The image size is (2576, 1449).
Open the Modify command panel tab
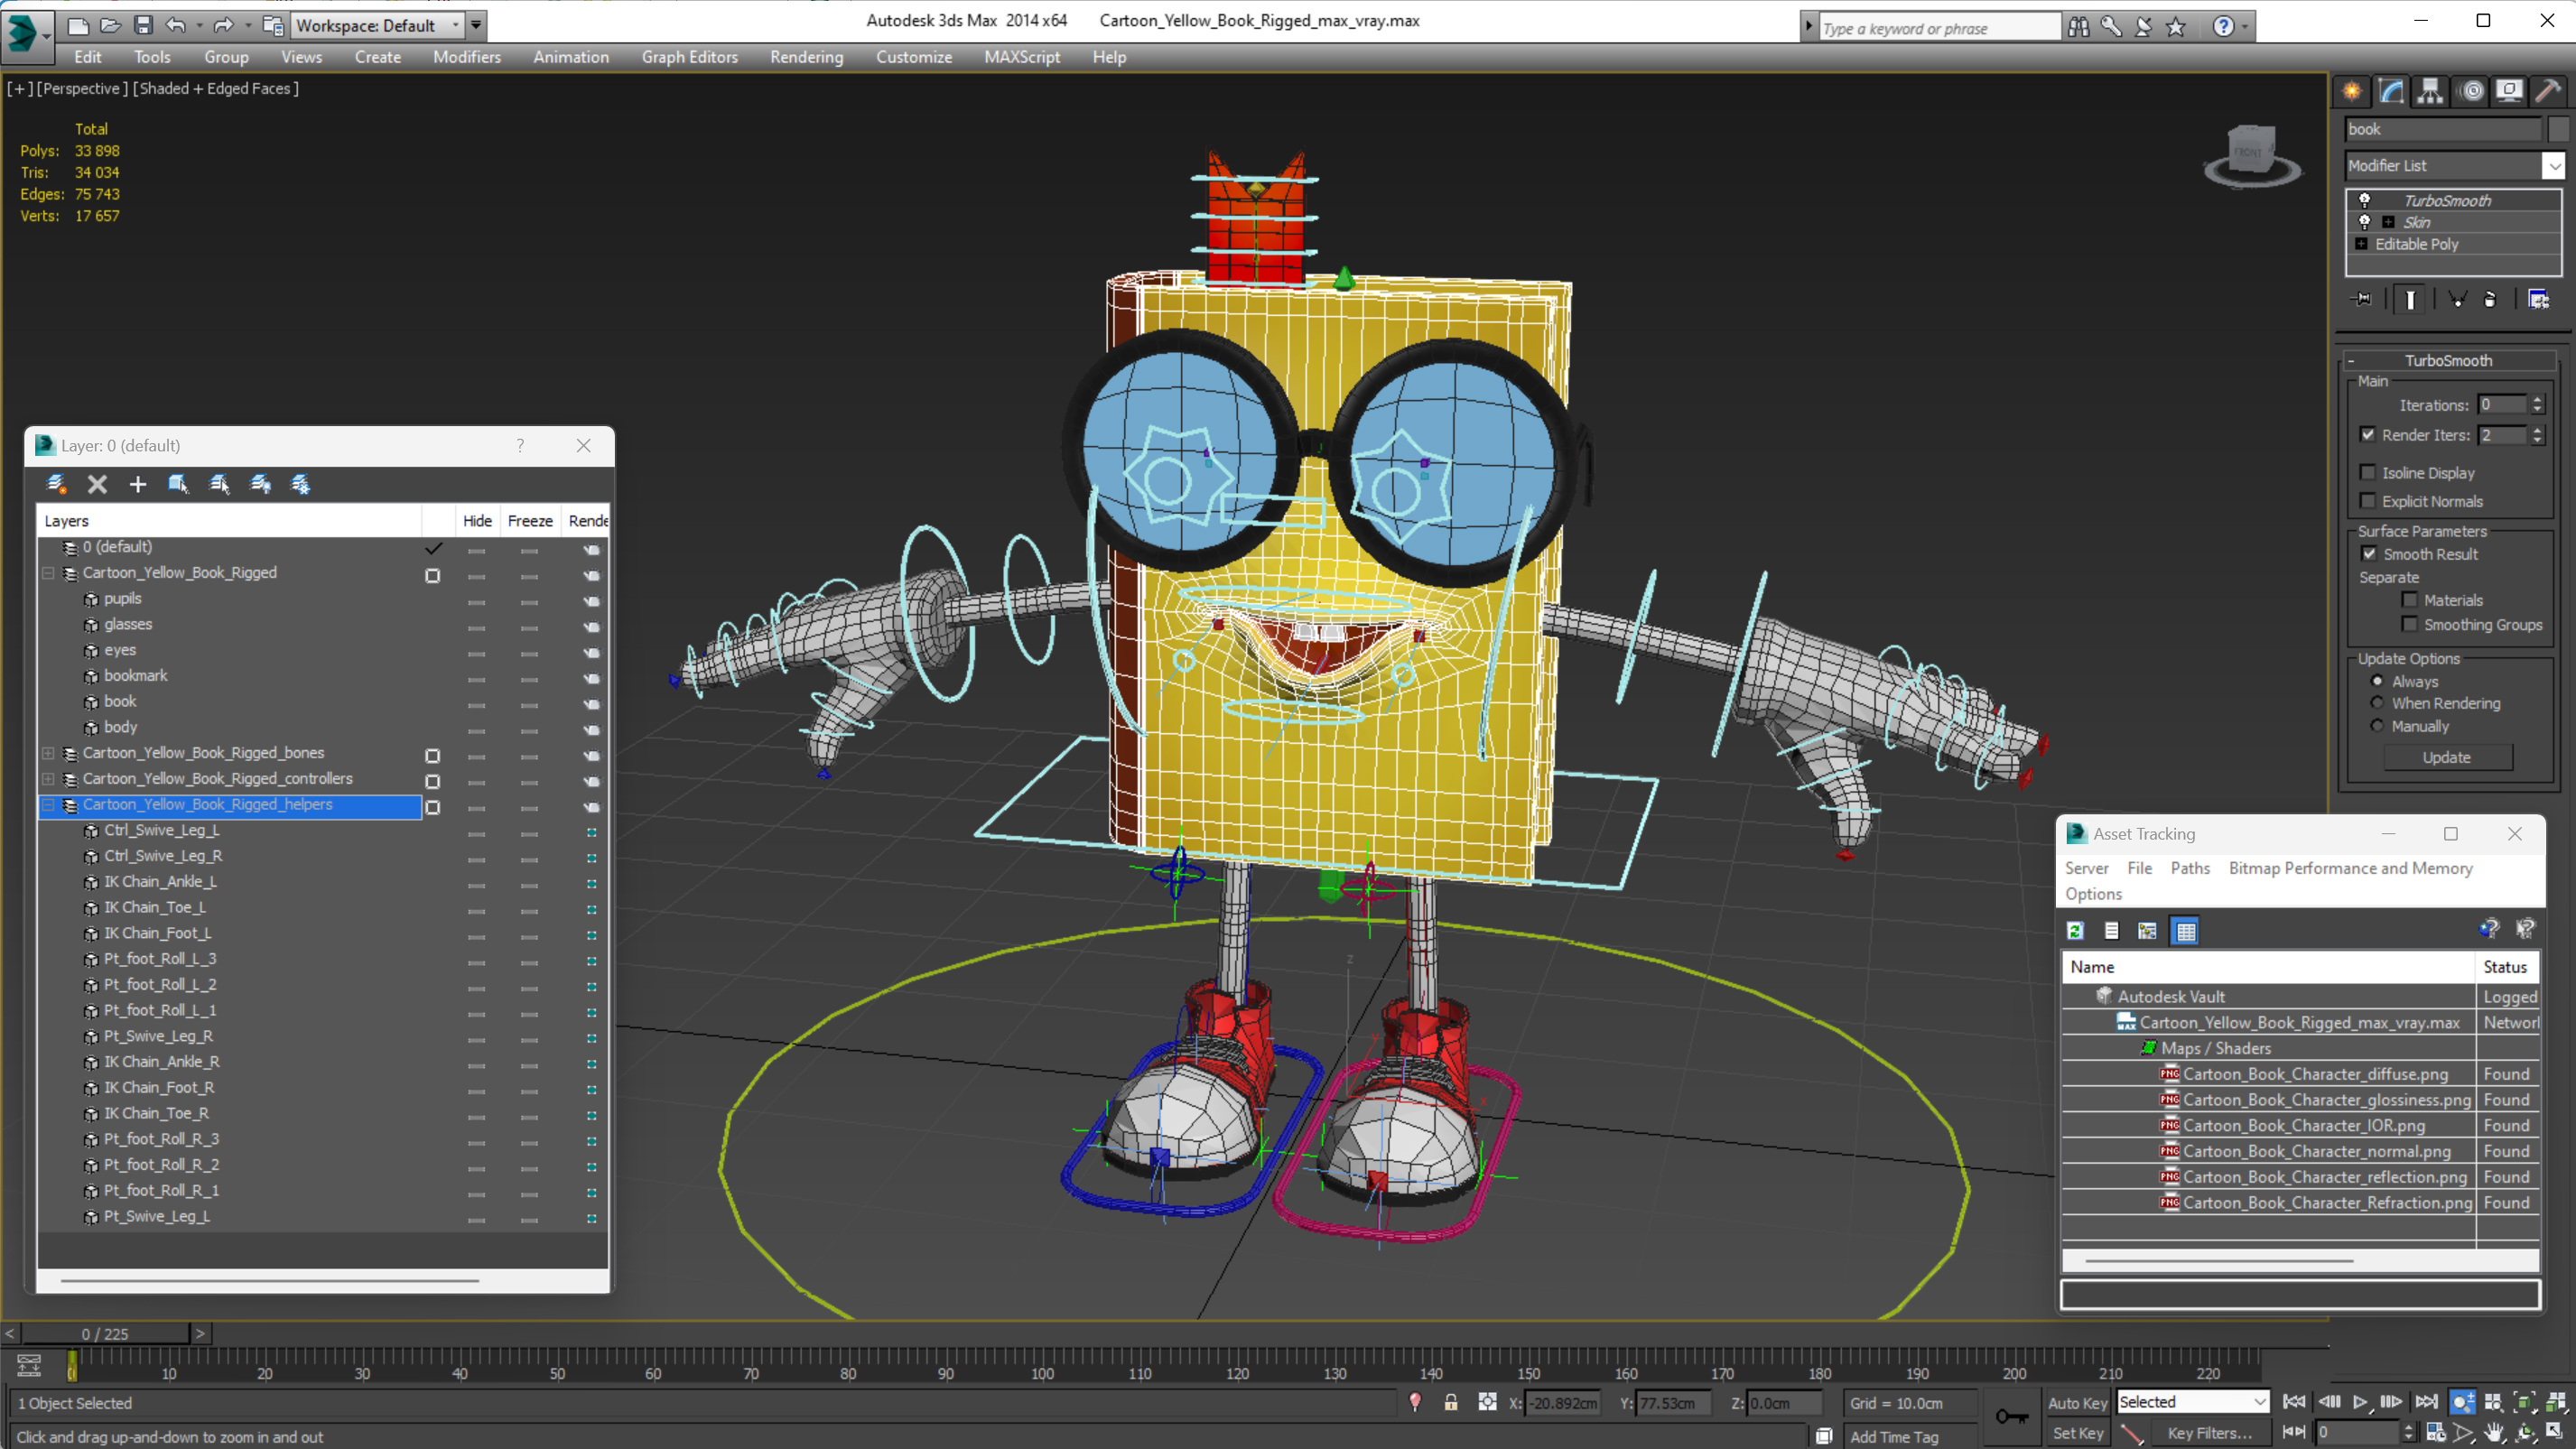tap(2391, 91)
